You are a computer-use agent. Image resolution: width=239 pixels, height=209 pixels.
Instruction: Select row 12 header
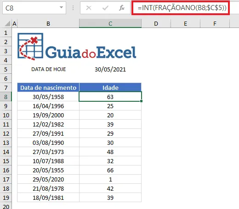pyautogui.click(x=6, y=133)
